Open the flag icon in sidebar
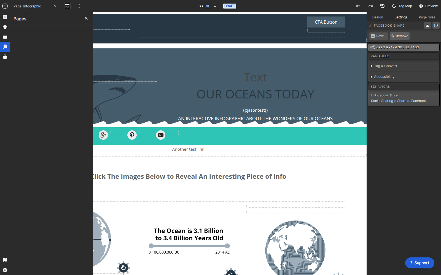The height and width of the screenshot is (275, 441). click(5, 260)
